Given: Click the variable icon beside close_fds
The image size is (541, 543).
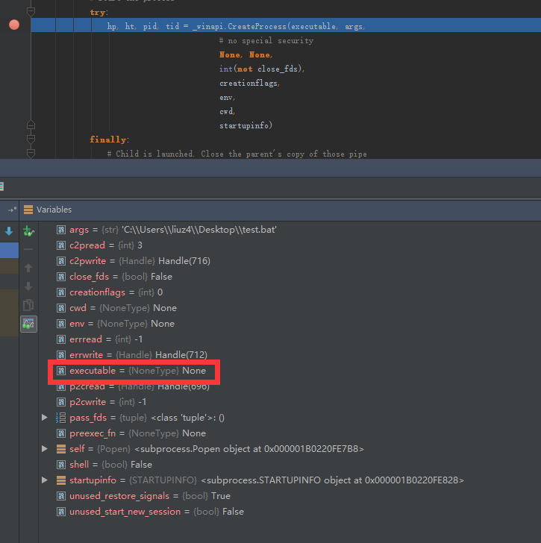Looking at the screenshot, I should click(x=61, y=276).
